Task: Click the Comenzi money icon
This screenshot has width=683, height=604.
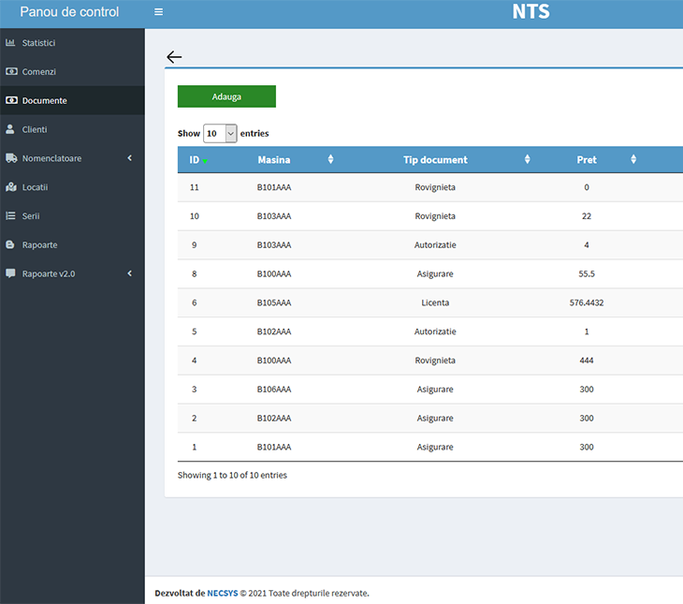Action: 11,72
